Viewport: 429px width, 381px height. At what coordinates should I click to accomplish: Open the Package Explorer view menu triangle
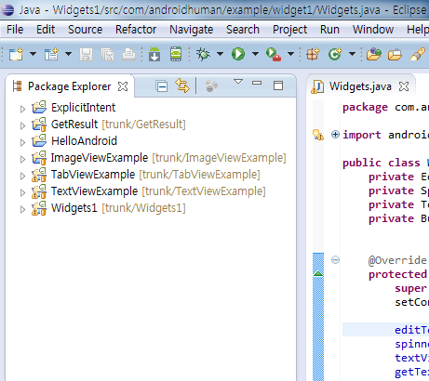pos(238,82)
